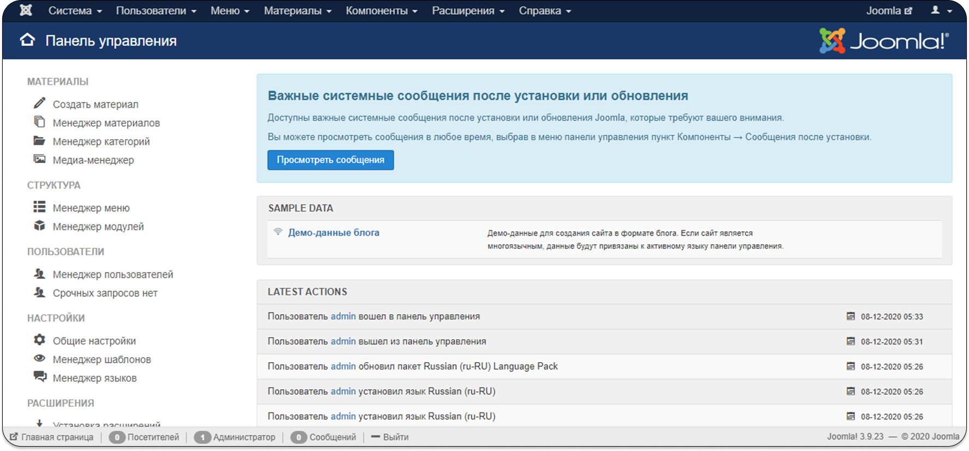Open the user account dropdown icon
969x451 pixels.
pyautogui.click(x=941, y=10)
